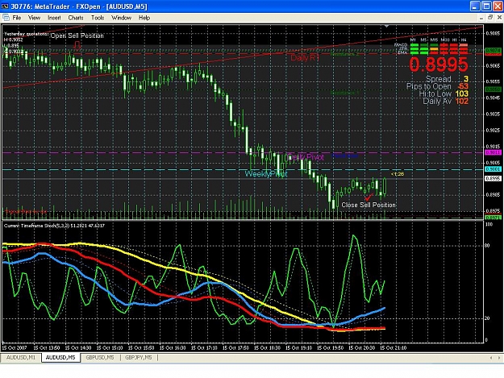Open the Charts menu
Viewport: 504px width, 378px height.
click(76, 18)
